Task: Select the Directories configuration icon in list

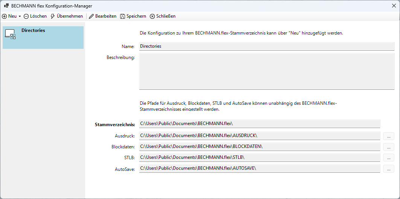Action: click(10, 34)
